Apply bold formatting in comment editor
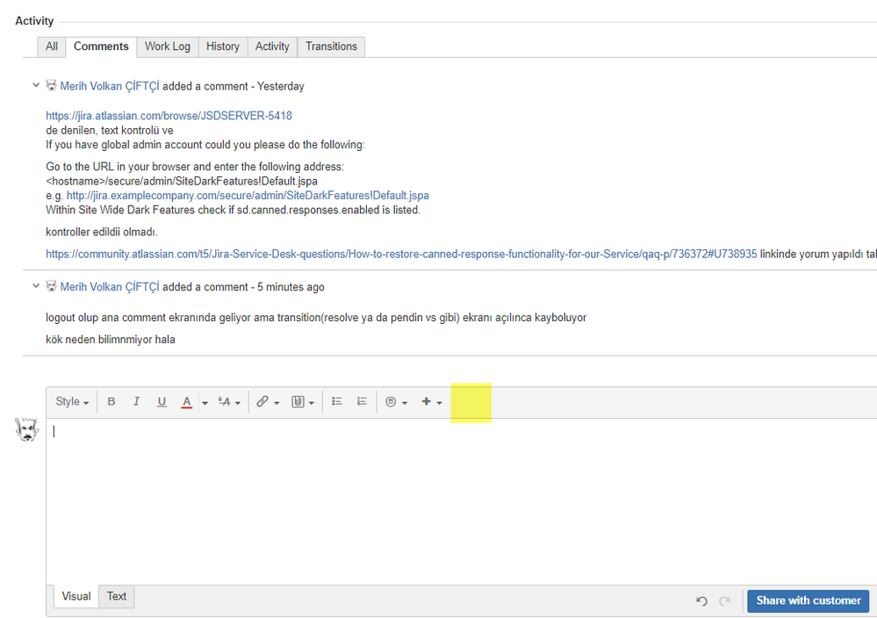877x618 pixels. [x=111, y=401]
